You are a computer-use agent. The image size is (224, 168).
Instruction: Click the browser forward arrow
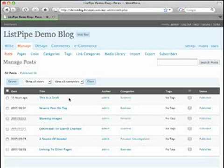pos(14,10)
